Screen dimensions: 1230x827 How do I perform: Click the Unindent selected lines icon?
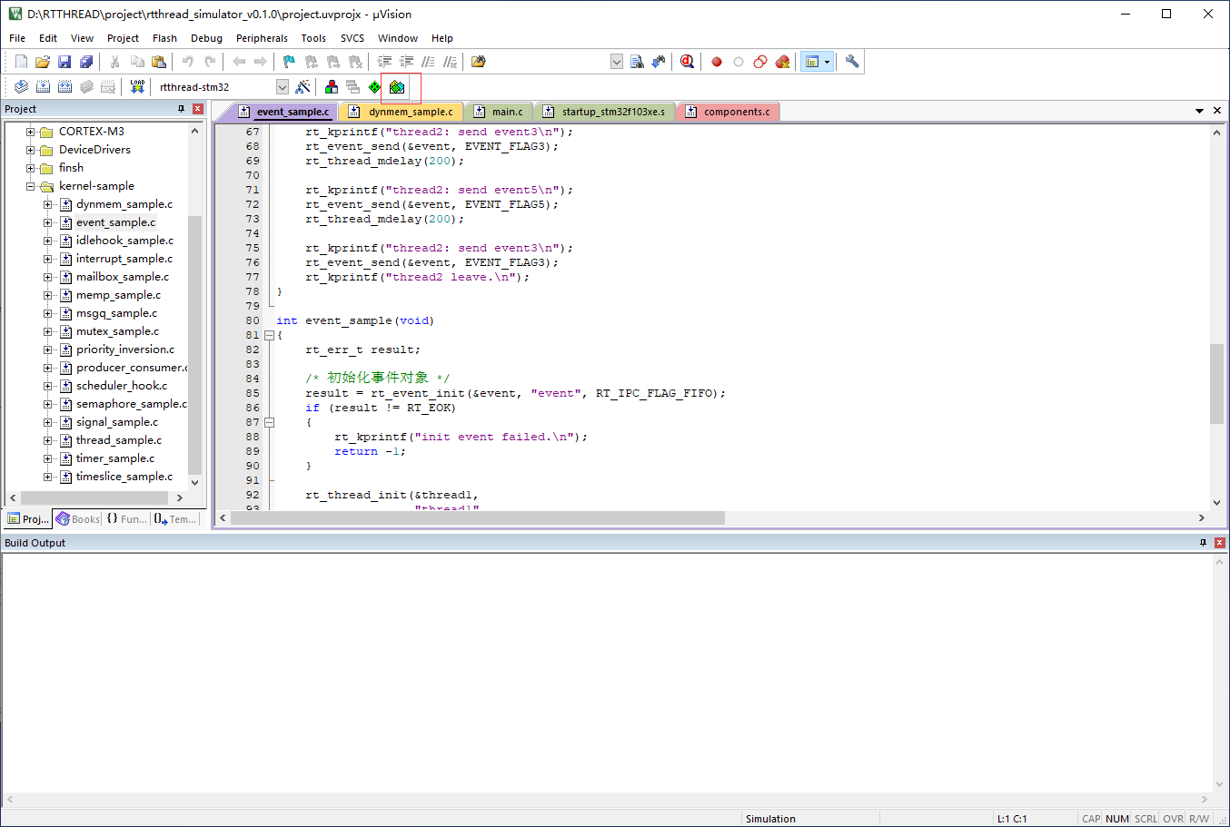(x=406, y=62)
